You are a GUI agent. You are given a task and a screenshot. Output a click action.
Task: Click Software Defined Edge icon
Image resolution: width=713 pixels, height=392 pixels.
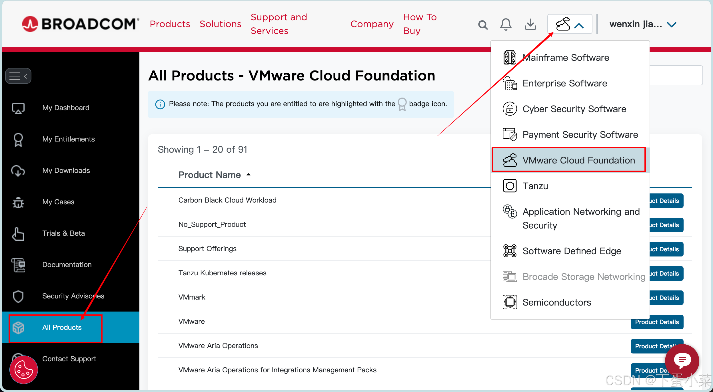(510, 251)
